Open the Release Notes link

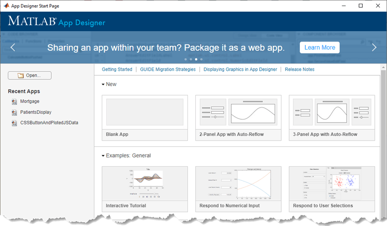tap(300, 69)
